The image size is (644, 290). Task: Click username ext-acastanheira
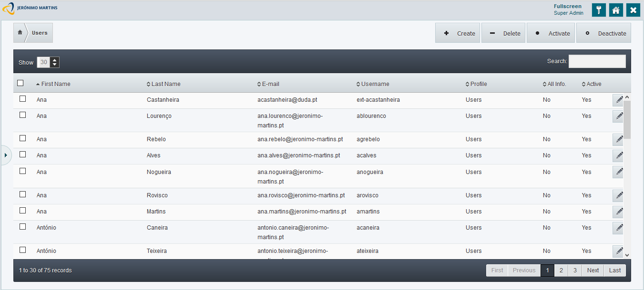[378, 100]
